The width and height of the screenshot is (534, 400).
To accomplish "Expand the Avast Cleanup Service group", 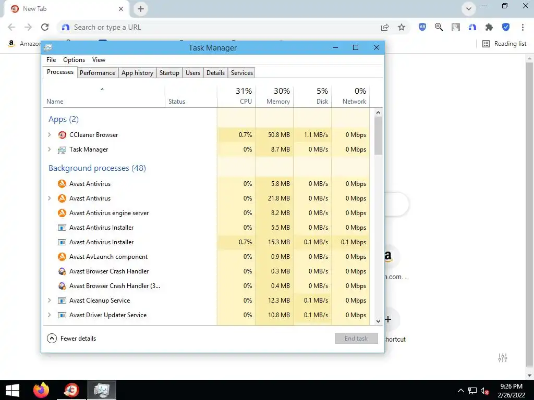I will [50, 301].
